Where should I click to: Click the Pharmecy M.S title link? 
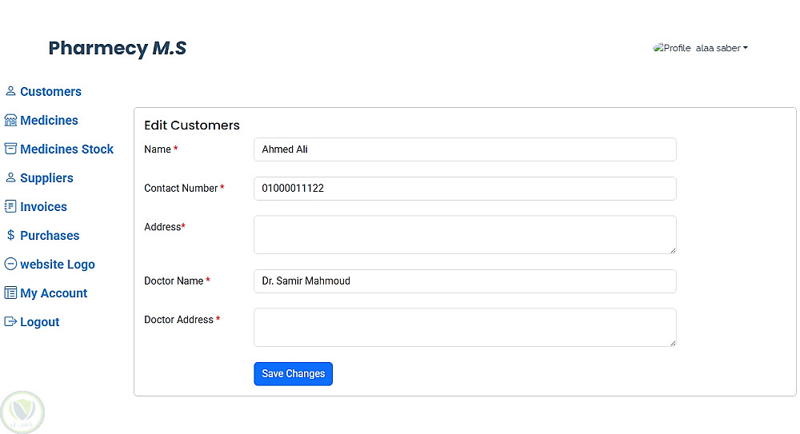point(117,48)
